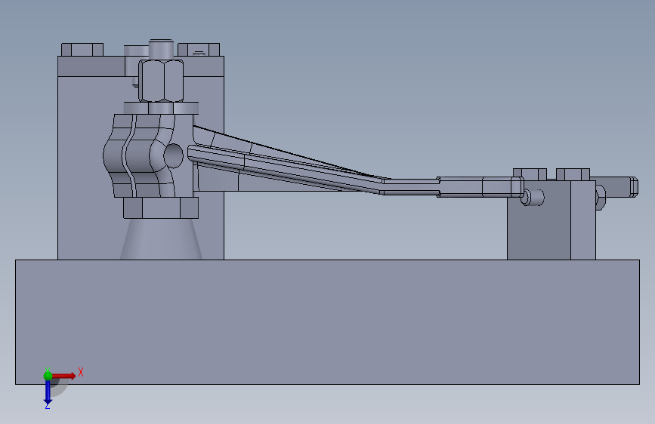Select the bolt end protruding past the right support
This screenshot has width=655, height=424.
pyautogui.click(x=617, y=186)
